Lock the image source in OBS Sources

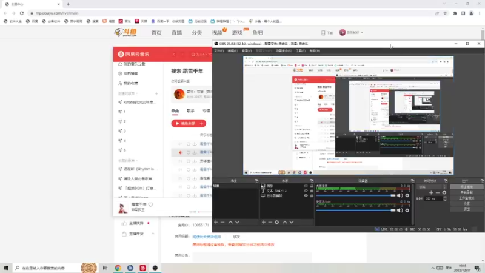pos(312,186)
